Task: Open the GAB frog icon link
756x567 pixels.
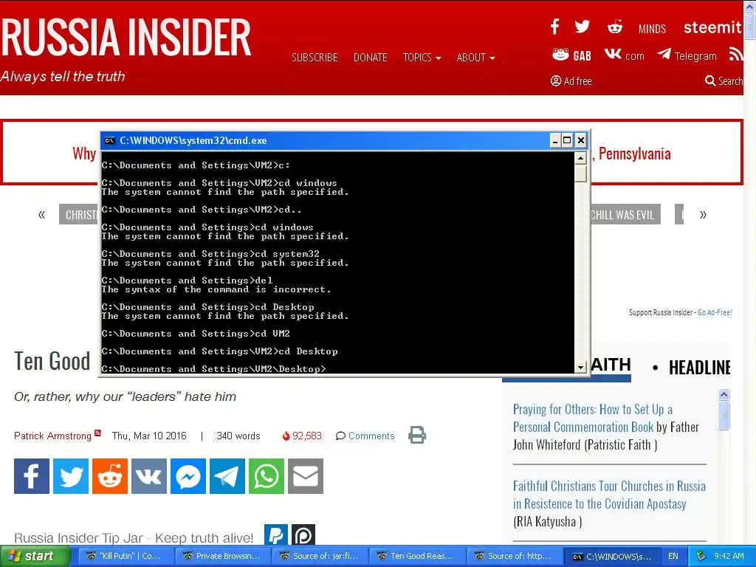Action: click(572, 55)
